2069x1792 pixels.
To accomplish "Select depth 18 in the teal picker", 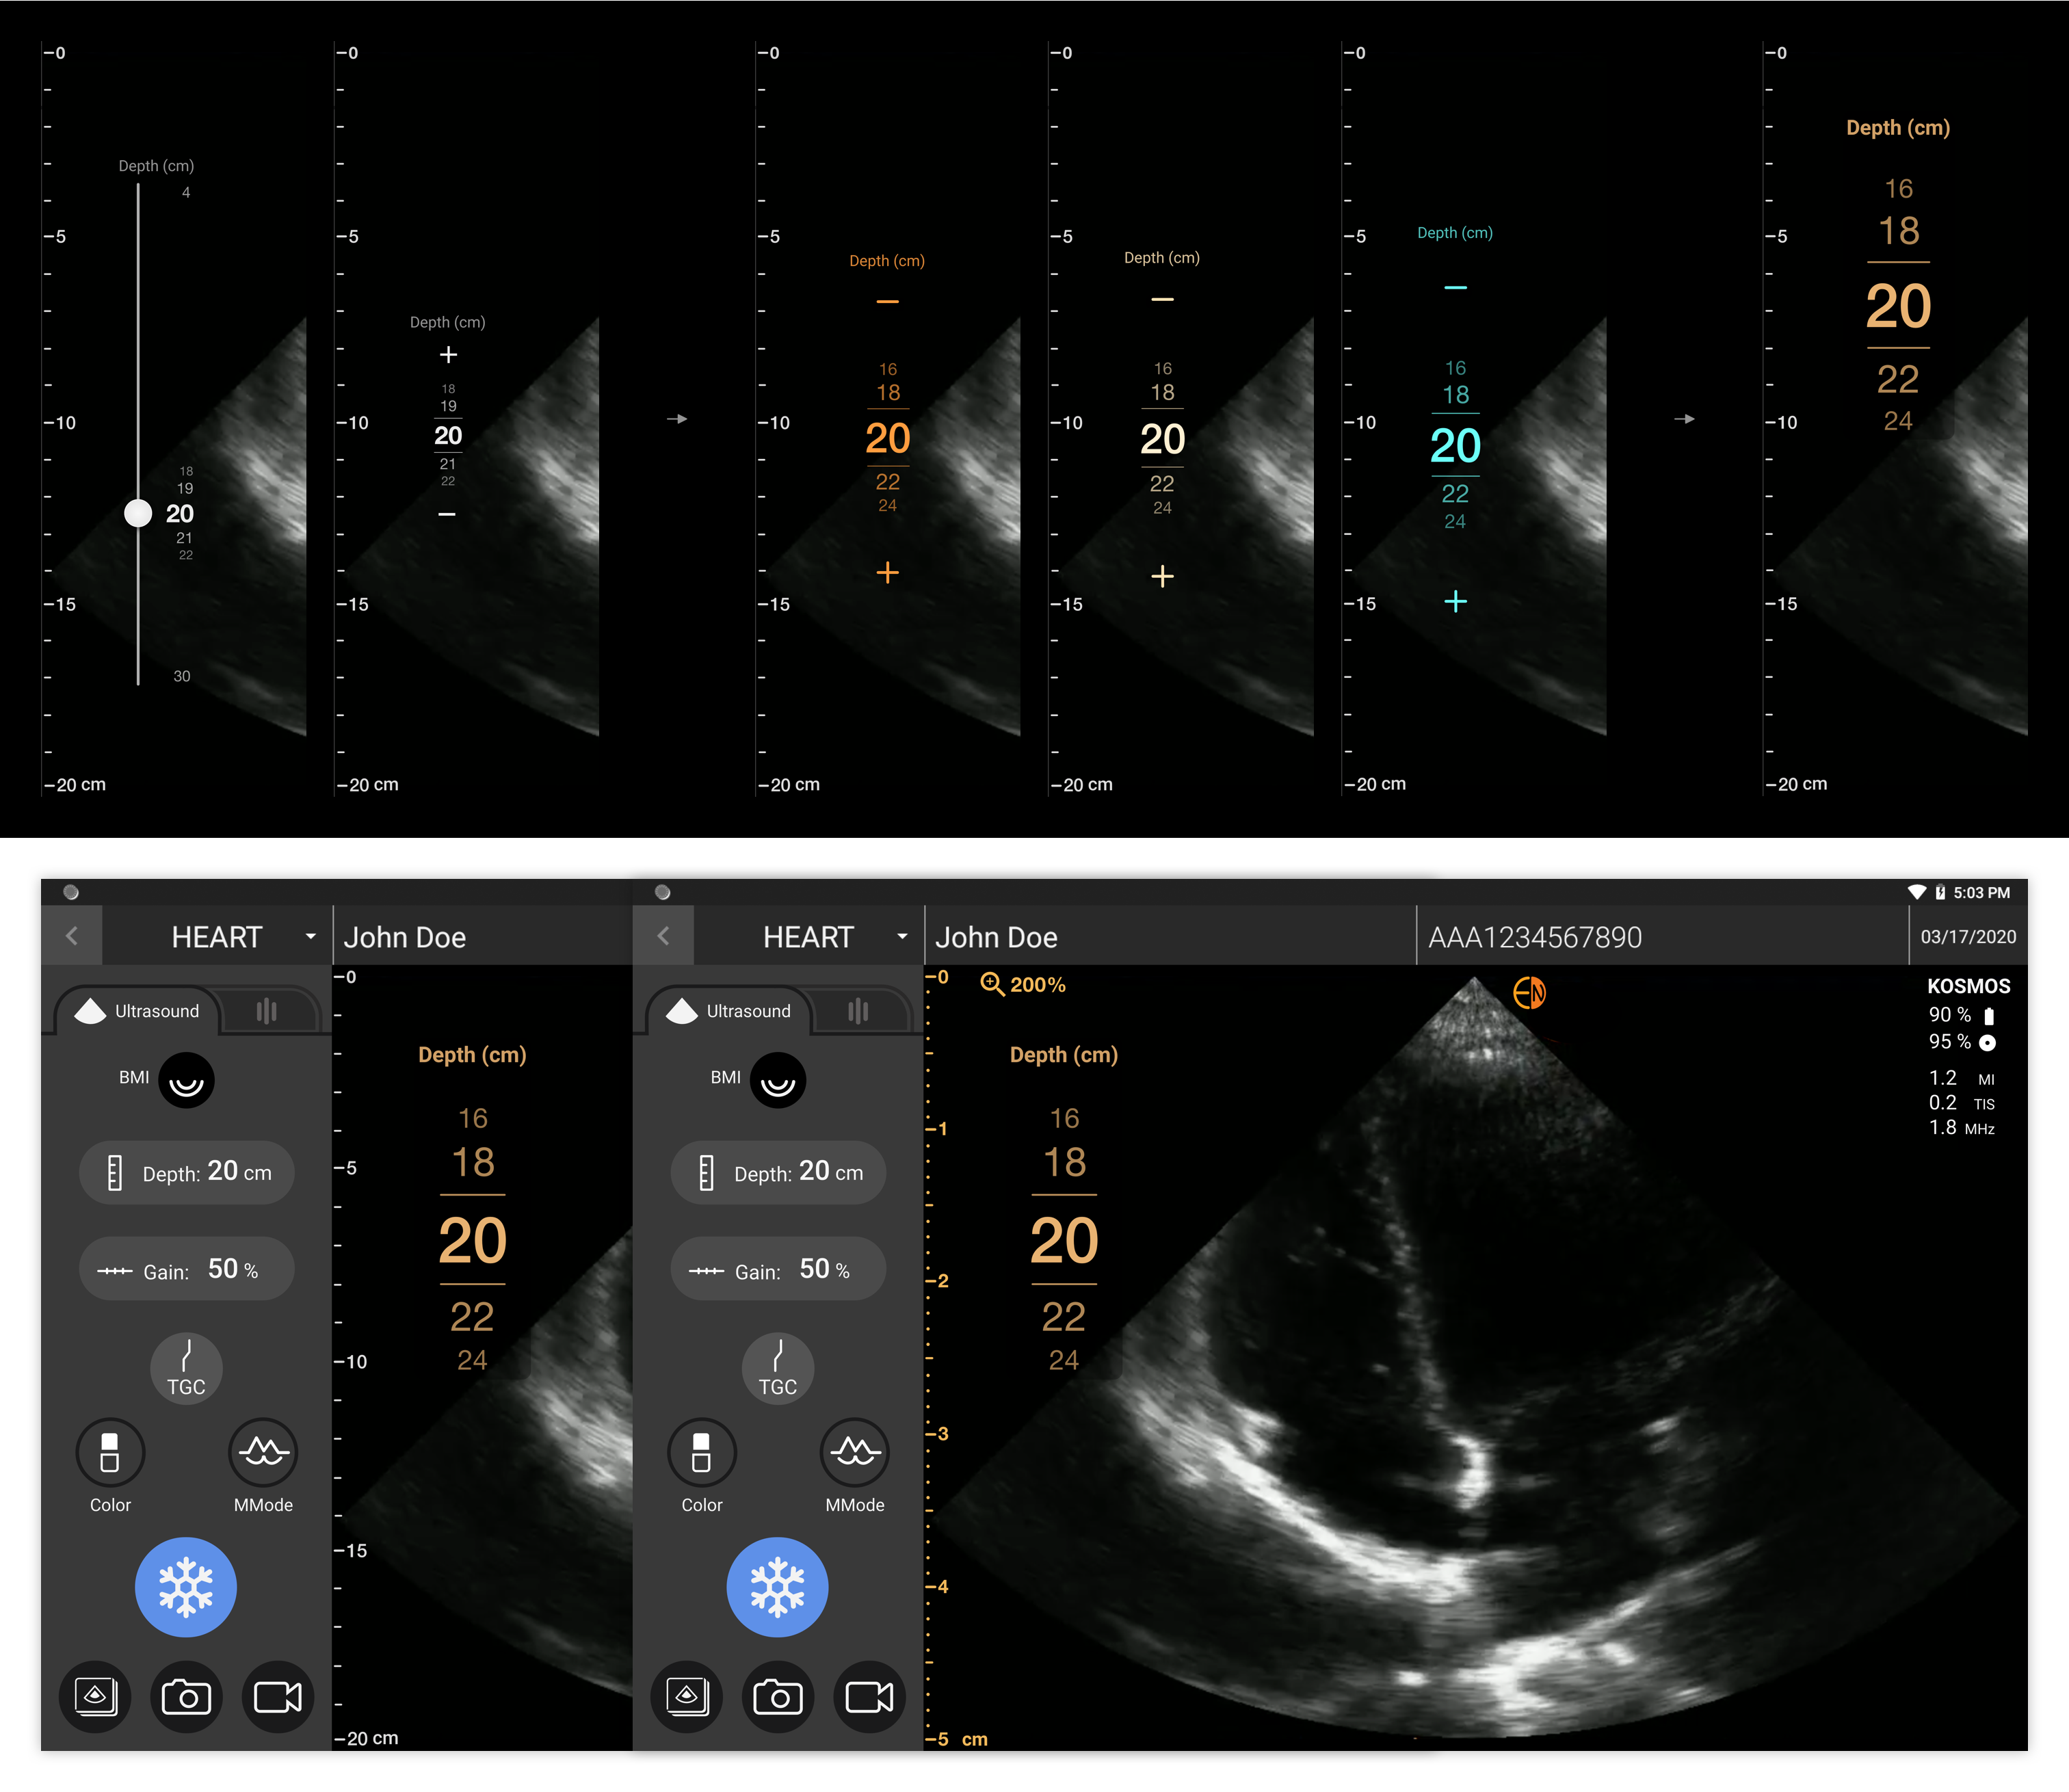I will (1456, 395).
